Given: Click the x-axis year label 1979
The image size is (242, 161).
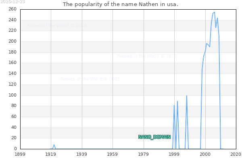Looking at the screenshot, I should [143, 154].
